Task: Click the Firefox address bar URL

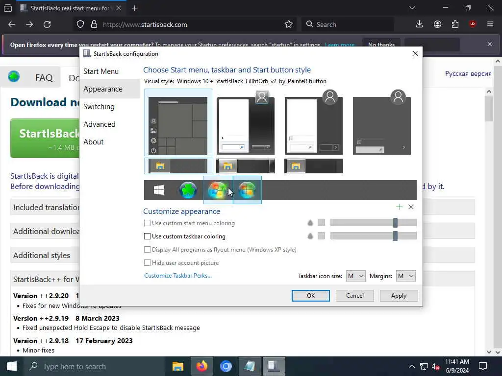Action: (145, 24)
